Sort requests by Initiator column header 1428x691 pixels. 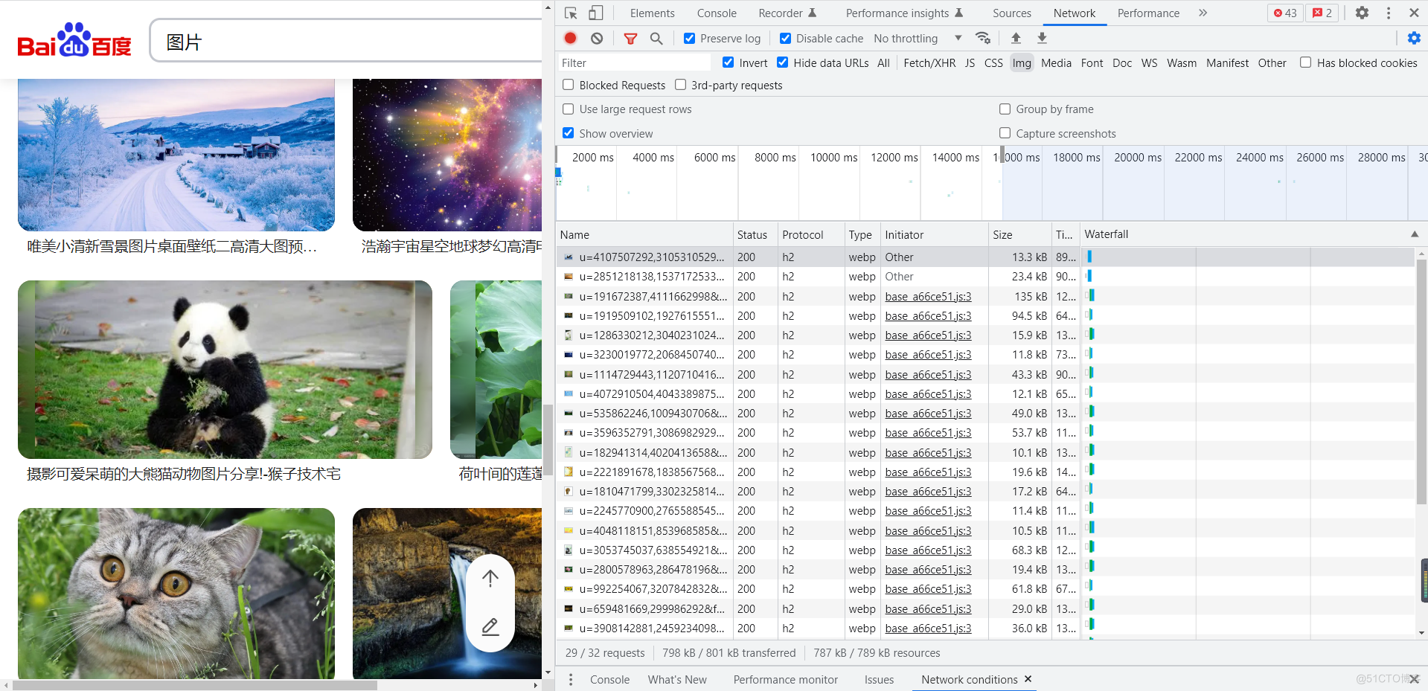934,234
